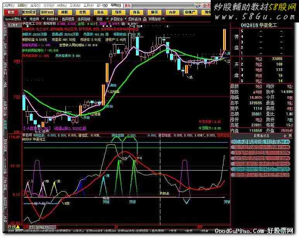Click the 总笔 value 23891
The height and width of the screenshot is (238, 299).
257,125
